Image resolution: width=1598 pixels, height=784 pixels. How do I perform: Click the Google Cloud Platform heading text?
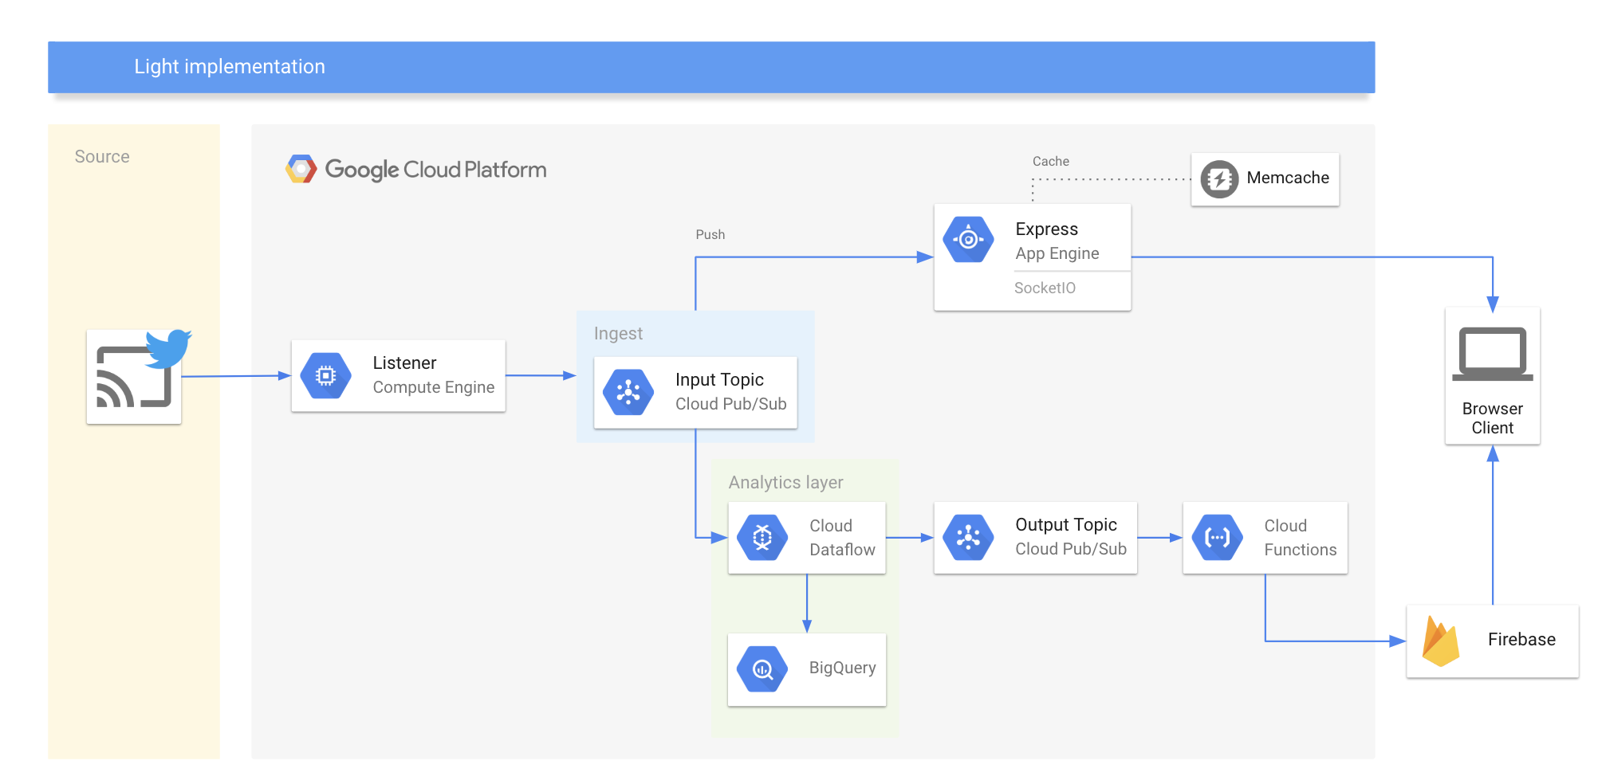point(435,170)
